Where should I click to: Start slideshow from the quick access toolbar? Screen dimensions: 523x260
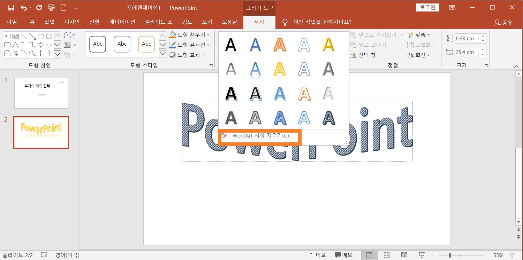pos(51,8)
